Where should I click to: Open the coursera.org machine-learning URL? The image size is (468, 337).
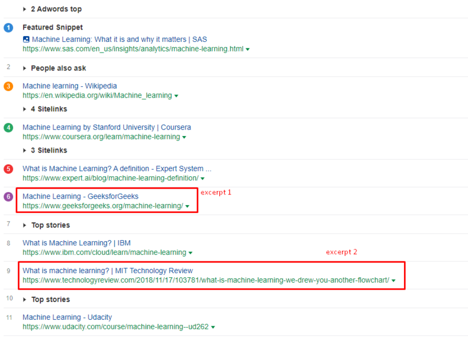pyautogui.click(x=101, y=137)
